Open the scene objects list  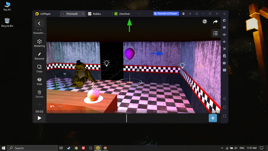click(215, 33)
